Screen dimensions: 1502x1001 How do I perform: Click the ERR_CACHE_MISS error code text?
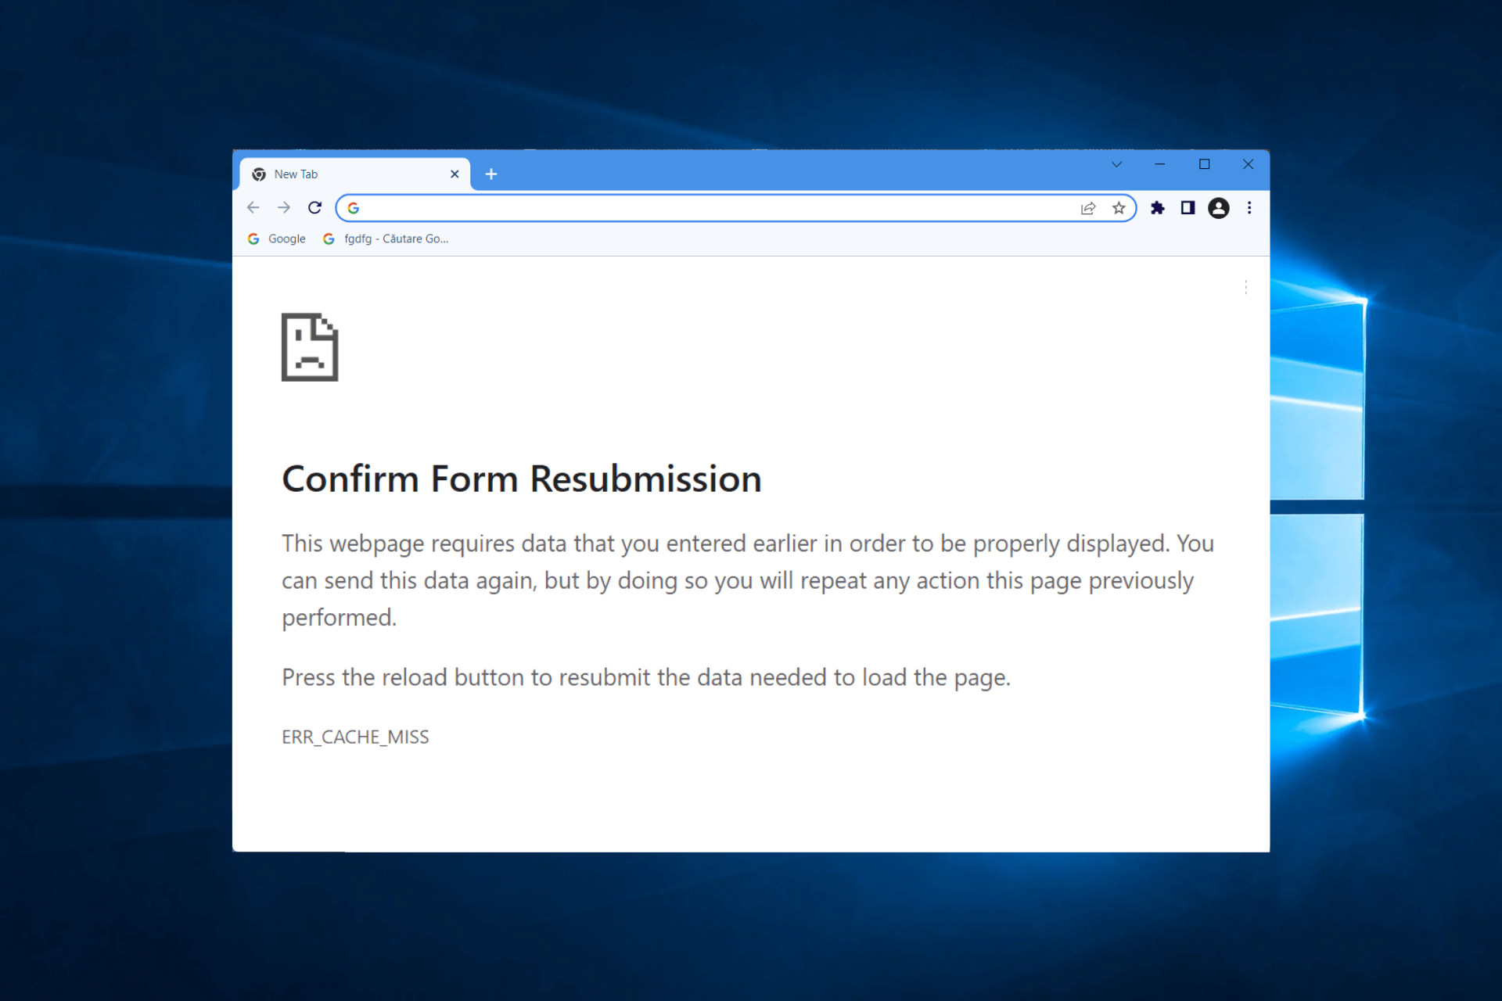click(355, 737)
